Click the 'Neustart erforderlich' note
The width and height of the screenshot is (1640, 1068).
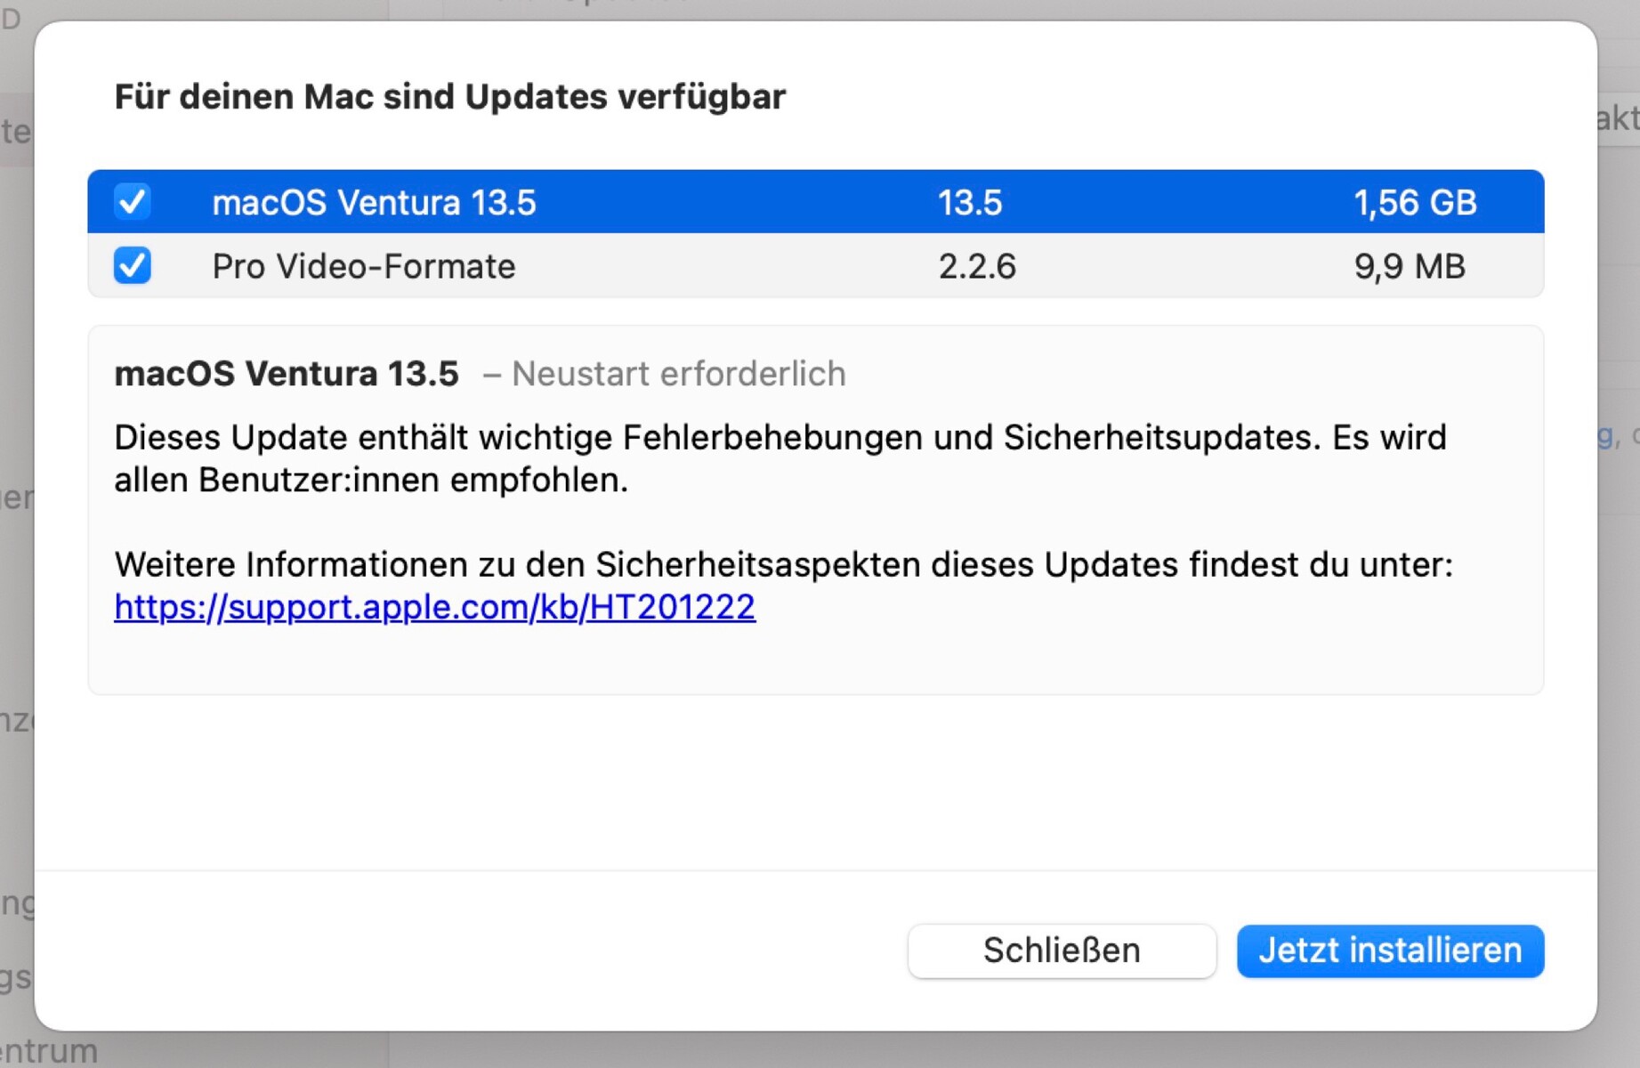pos(678,374)
